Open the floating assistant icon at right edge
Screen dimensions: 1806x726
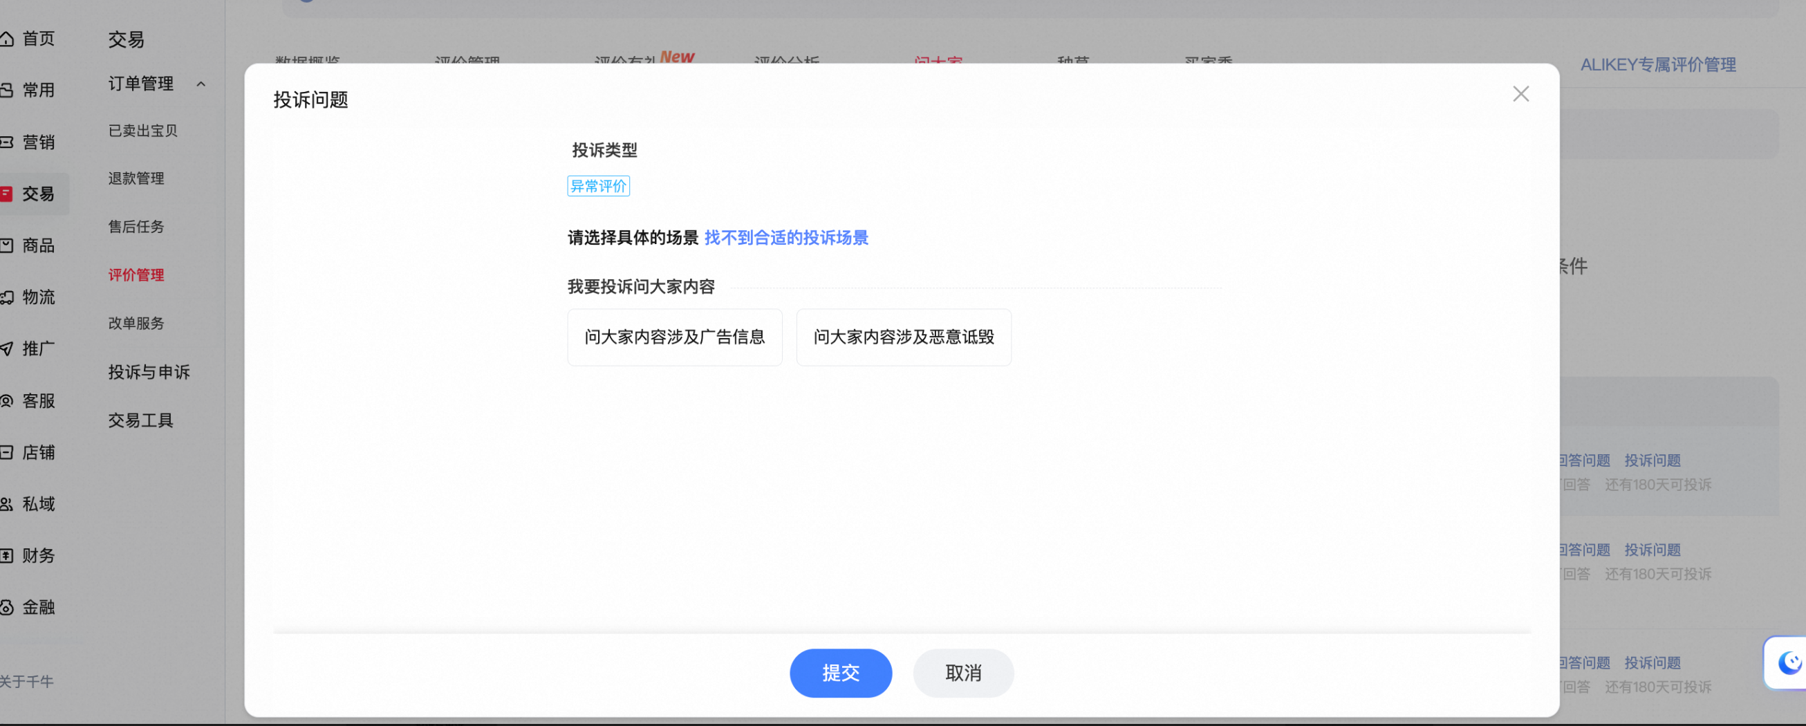click(x=1789, y=663)
